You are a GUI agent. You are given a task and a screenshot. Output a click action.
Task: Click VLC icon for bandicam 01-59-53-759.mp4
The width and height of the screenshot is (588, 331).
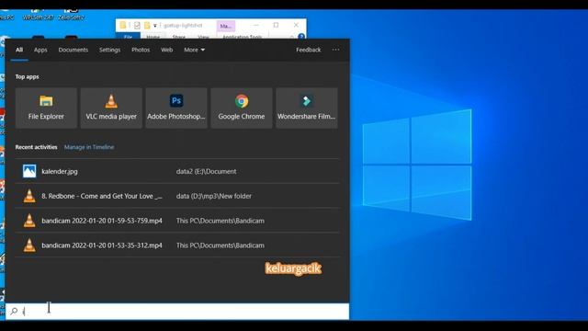point(29,221)
